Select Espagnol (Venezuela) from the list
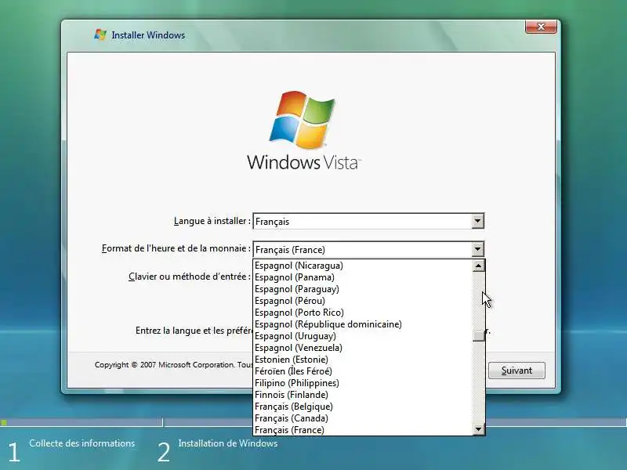This screenshot has height=470, width=627. [x=363, y=348]
